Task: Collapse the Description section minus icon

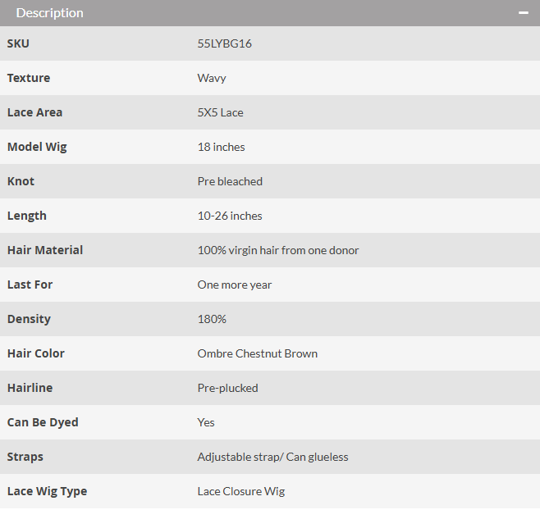Action: [523, 13]
